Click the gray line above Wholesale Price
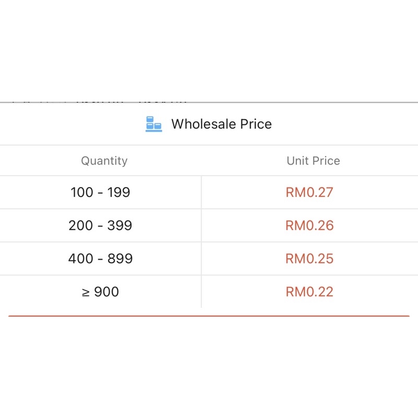 pos(209,102)
